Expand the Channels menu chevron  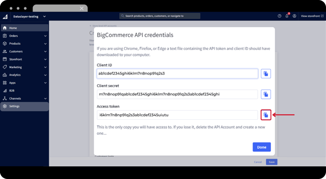click(45, 99)
